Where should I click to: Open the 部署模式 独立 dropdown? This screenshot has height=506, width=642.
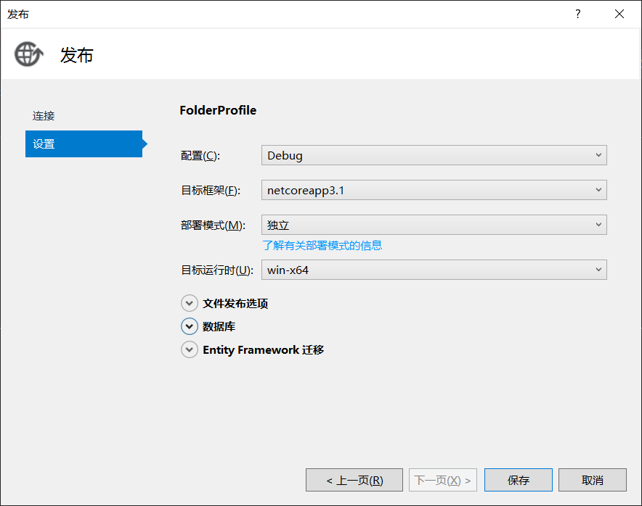[434, 225]
